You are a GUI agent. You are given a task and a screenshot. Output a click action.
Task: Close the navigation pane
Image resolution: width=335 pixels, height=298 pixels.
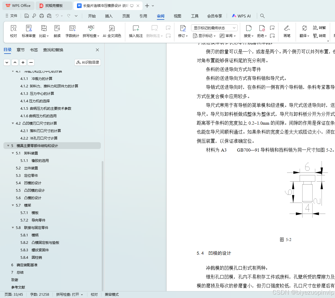coord(97,50)
